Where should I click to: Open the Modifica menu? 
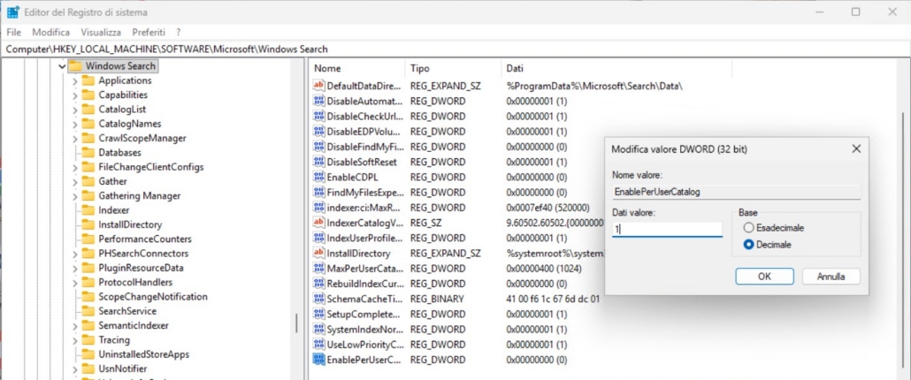pyautogui.click(x=51, y=33)
